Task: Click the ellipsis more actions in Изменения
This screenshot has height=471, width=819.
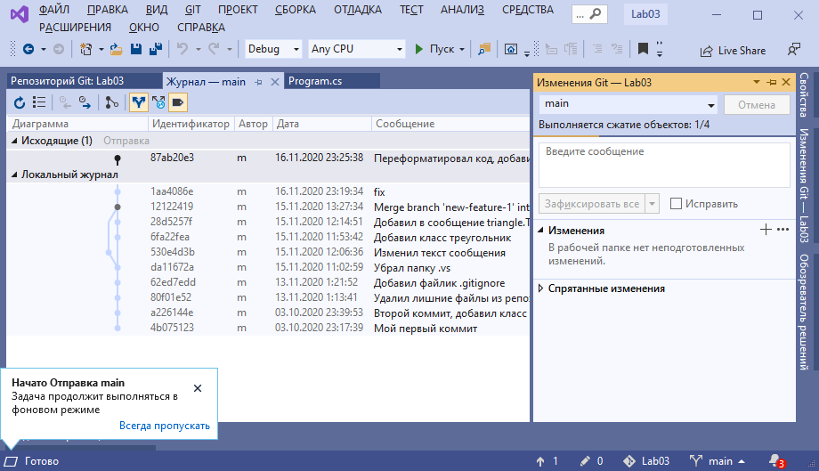Action: point(783,229)
